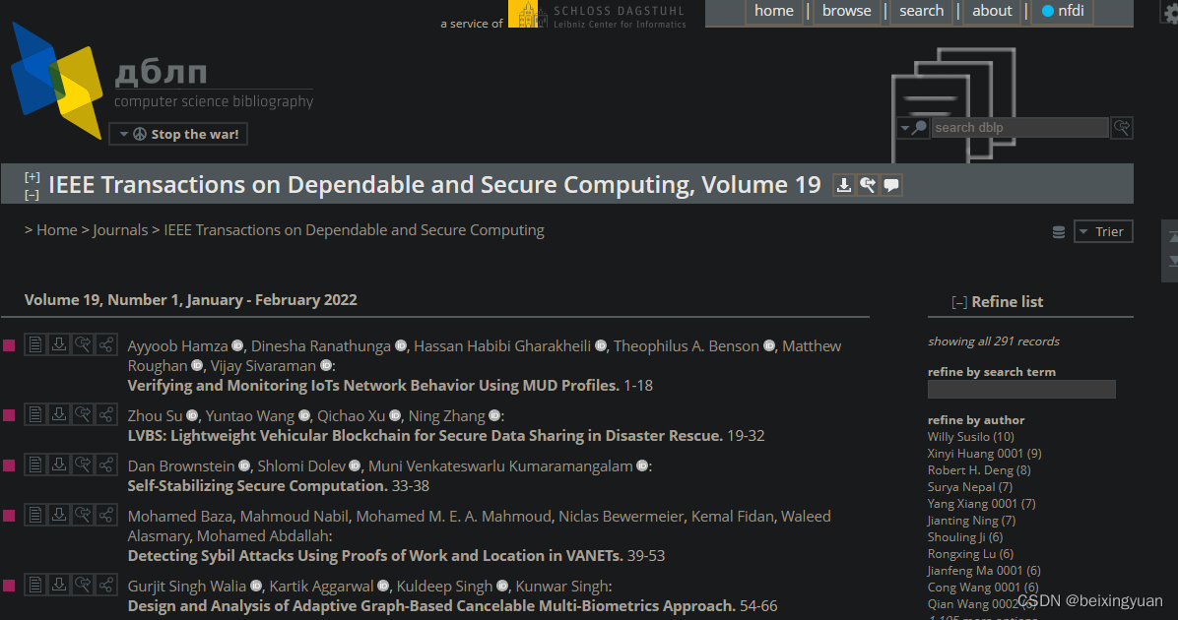Toggle the Stop the war! banner
This screenshot has height=620, width=1178.
[177, 133]
